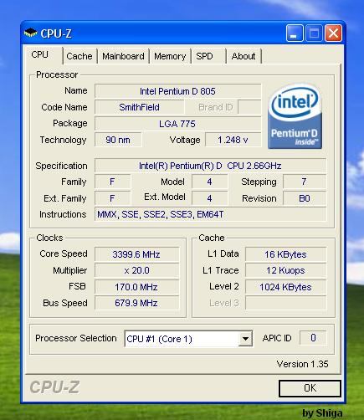
Task: Switch to the SPD tab
Action: 208,56
